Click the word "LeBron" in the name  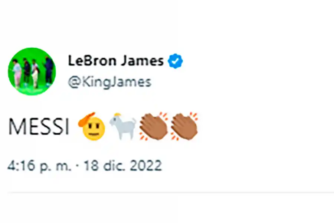(89, 61)
